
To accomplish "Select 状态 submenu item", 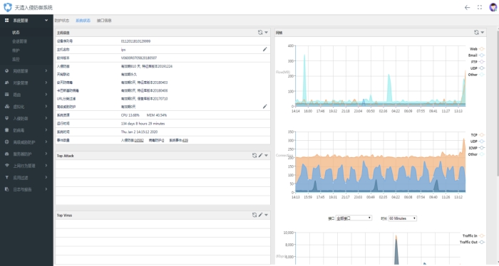I will [x=16, y=33].
